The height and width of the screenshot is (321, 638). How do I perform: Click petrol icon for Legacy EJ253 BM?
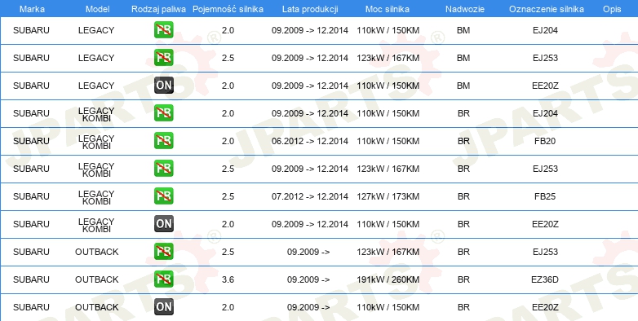(163, 58)
